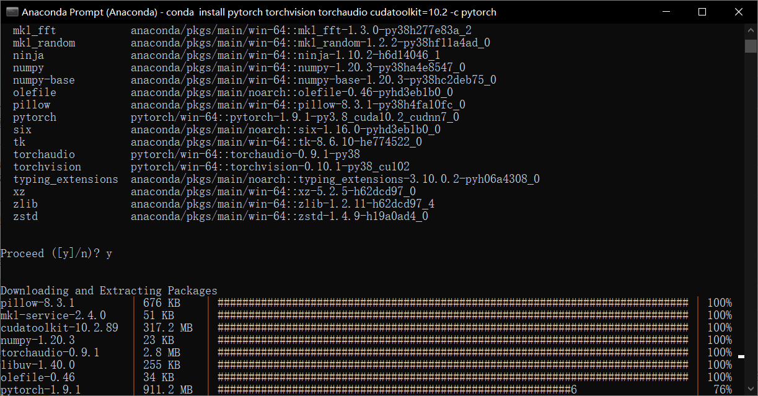
Task: Click the 'ninja' package name
Action: 29,55
